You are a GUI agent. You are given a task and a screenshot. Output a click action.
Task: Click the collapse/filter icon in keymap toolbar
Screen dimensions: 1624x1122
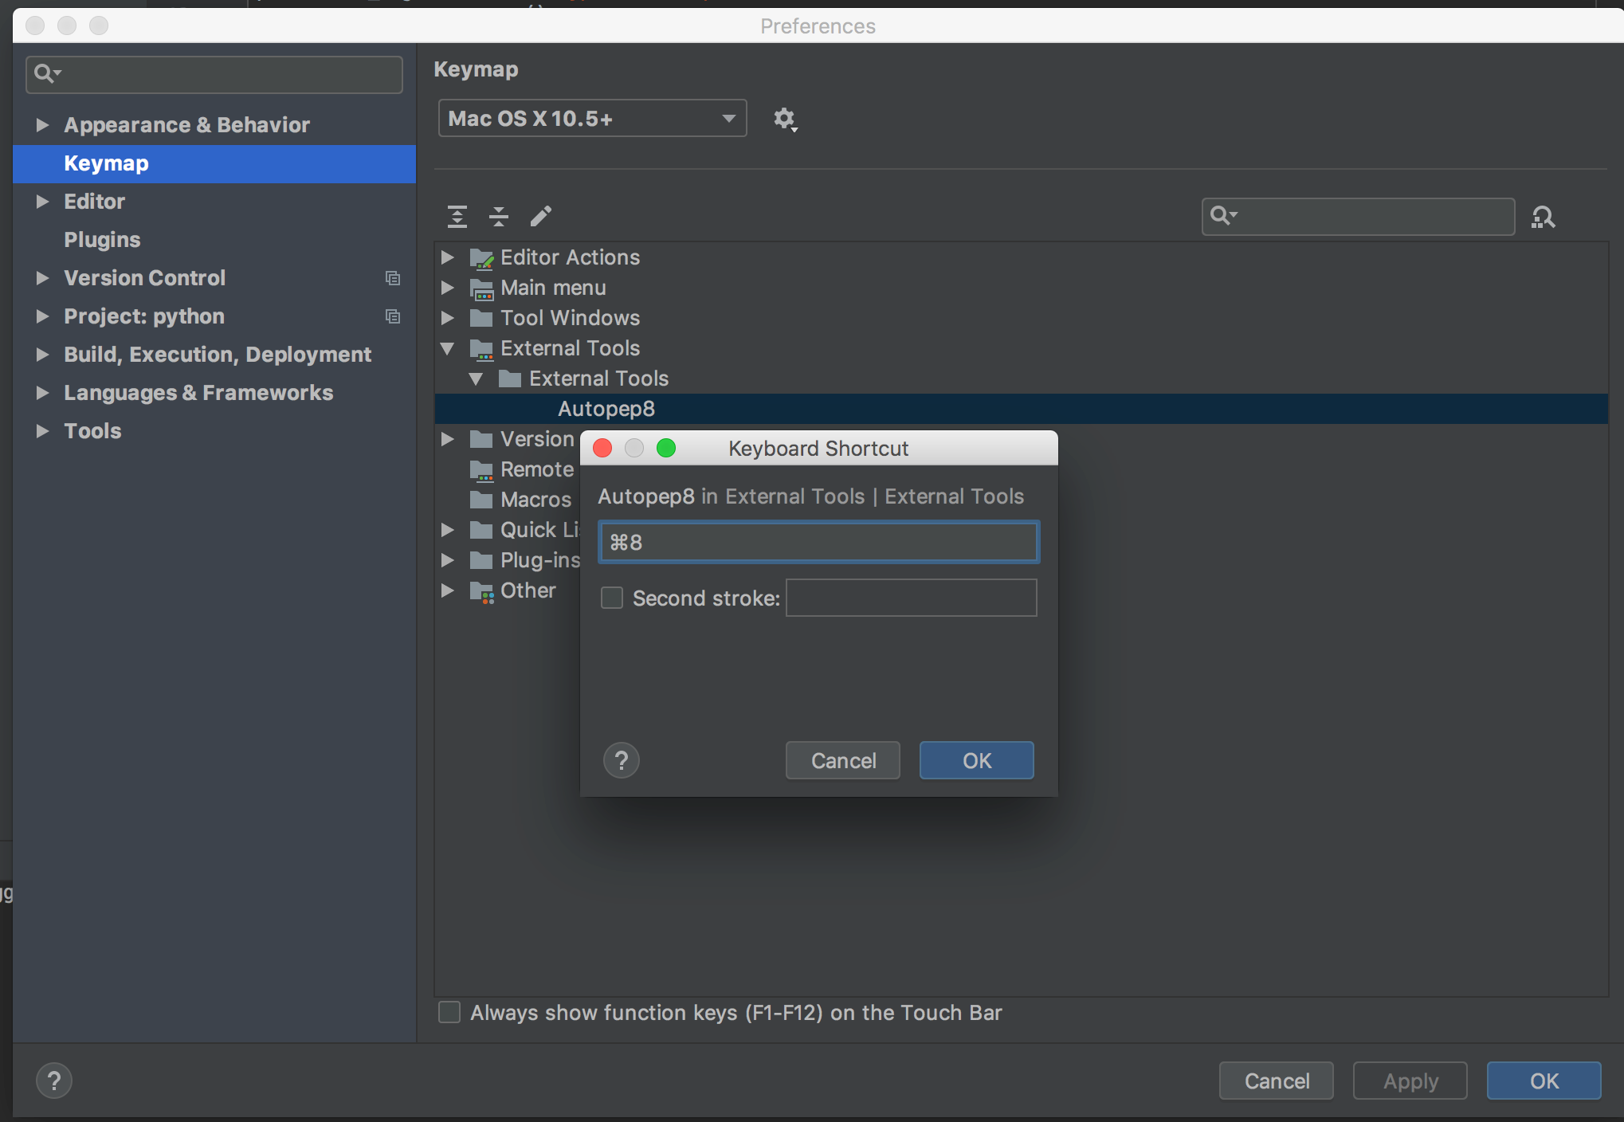[x=497, y=216]
